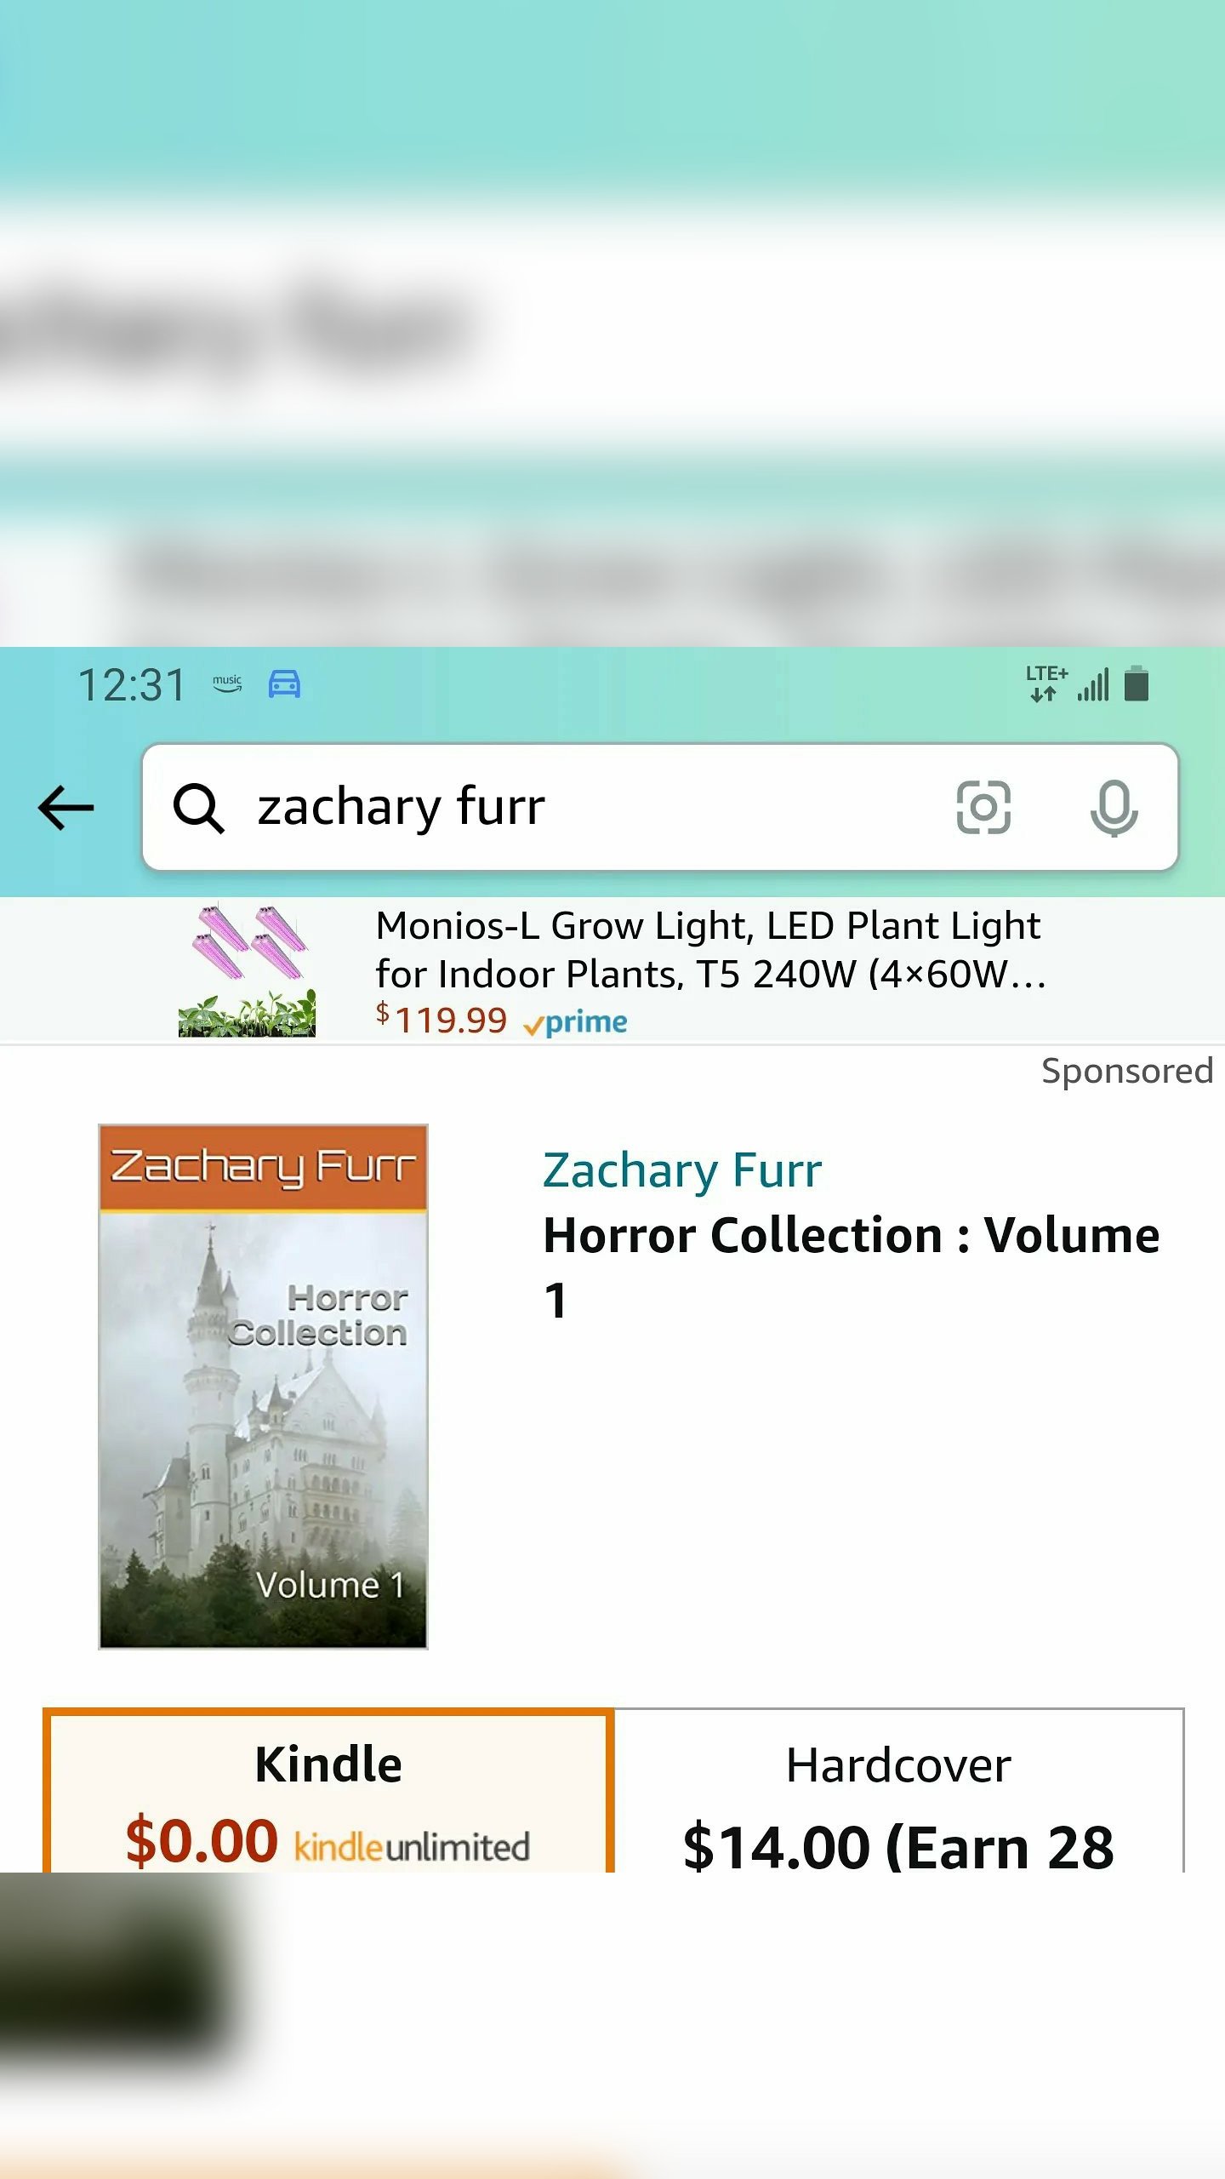The image size is (1225, 2179).
Task: Open Monios-L Grow Light sponsored product title
Action: coord(711,949)
